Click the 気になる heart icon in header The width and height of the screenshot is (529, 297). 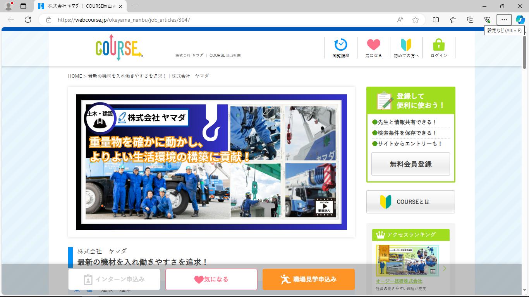(x=373, y=48)
